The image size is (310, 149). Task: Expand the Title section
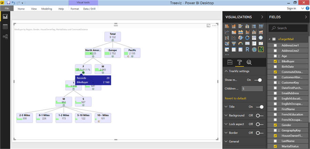[x=226, y=107]
